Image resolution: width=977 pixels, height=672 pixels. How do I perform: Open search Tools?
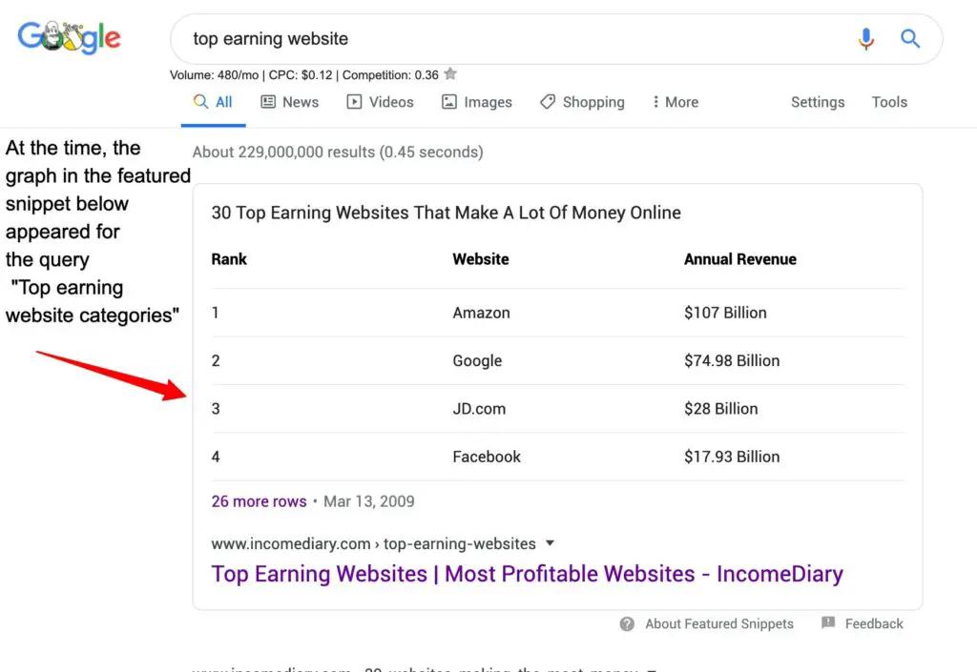coord(889,102)
